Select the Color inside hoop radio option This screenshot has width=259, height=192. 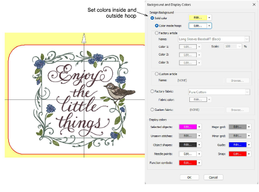[157, 26]
